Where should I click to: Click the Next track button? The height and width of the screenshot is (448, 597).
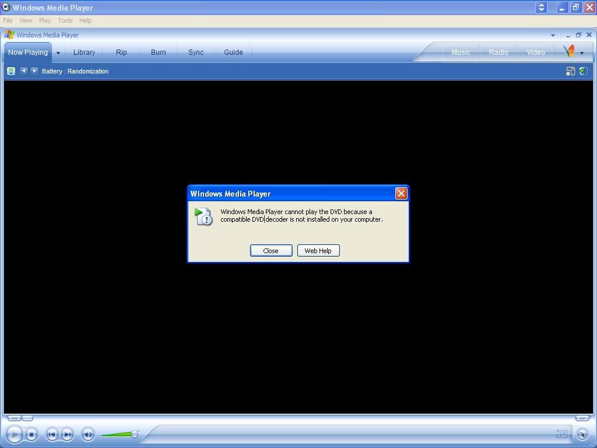67,434
